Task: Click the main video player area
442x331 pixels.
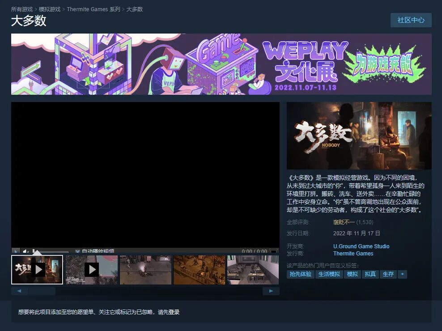Action: point(145,175)
